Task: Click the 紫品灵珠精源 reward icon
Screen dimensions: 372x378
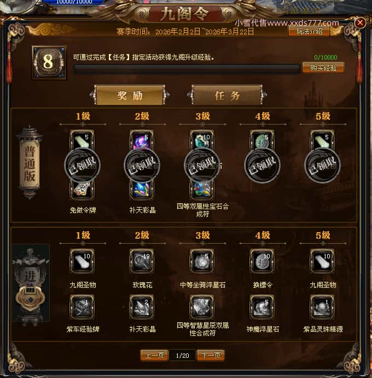Action: [322, 306]
